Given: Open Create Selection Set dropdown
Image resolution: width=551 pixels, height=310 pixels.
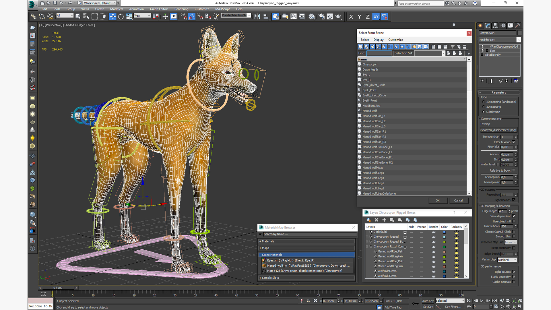Looking at the screenshot, I should coord(236,15).
